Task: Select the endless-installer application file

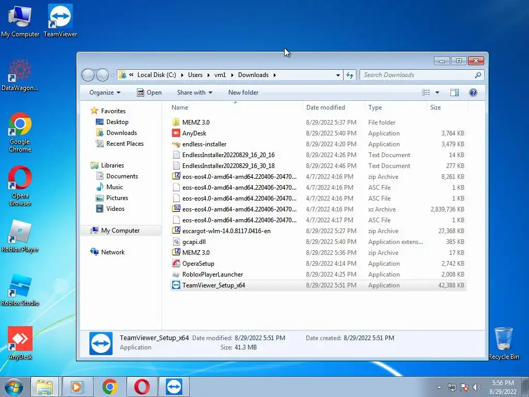Action: tap(317, 144)
